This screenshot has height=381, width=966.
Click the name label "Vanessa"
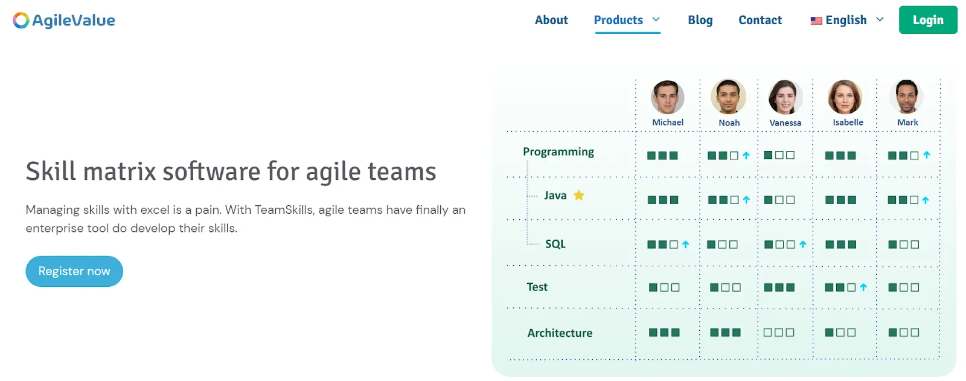(x=785, y=123)
